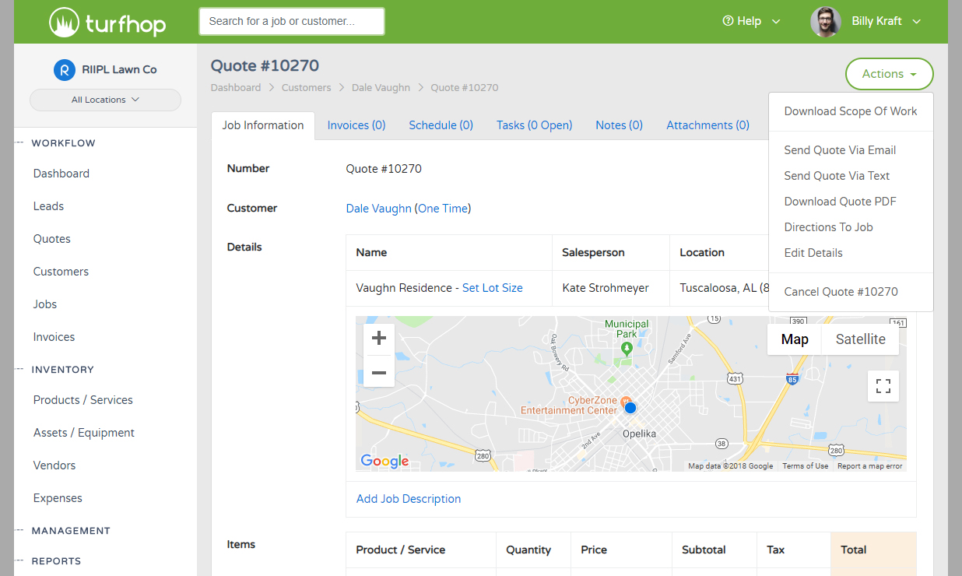
Task: Switch to the Schedule (0) tab
Action: click(441, 125)
